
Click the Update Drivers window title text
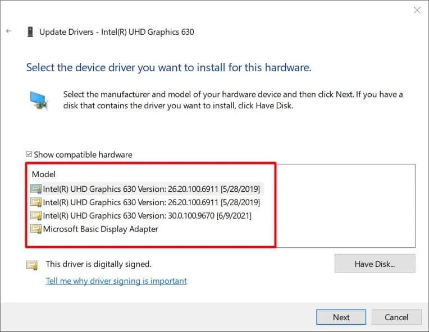(x=117, y=32)
